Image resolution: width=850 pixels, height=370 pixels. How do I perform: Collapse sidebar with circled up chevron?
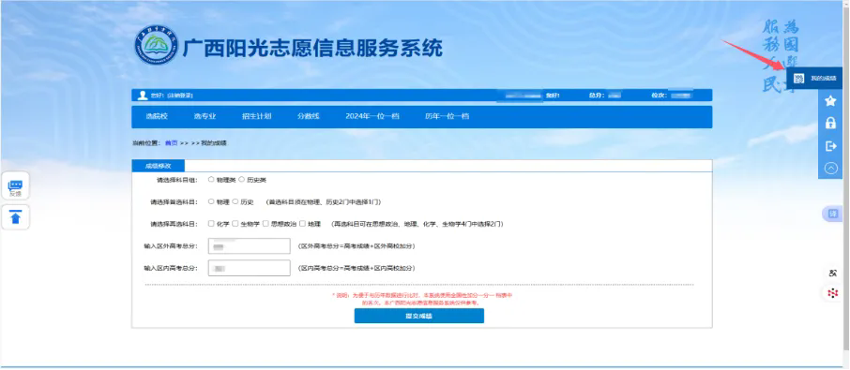pyautogui.click(x=830, y=169)
